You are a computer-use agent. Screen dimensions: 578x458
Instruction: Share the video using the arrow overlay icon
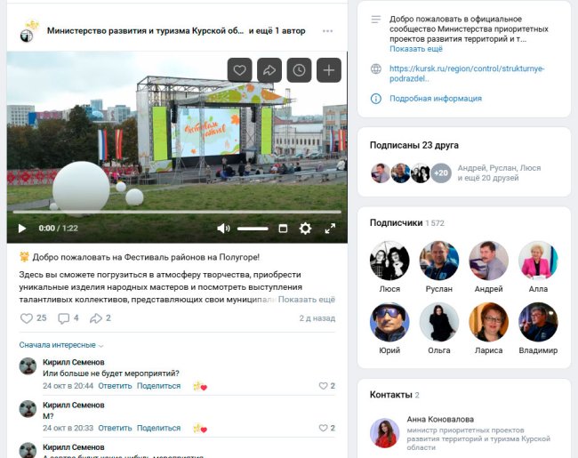[x=269, y=70]
